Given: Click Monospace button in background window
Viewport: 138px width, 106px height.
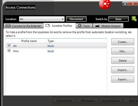Looking at the screenshot, I should pyautogui.click(x=88, y=101).
